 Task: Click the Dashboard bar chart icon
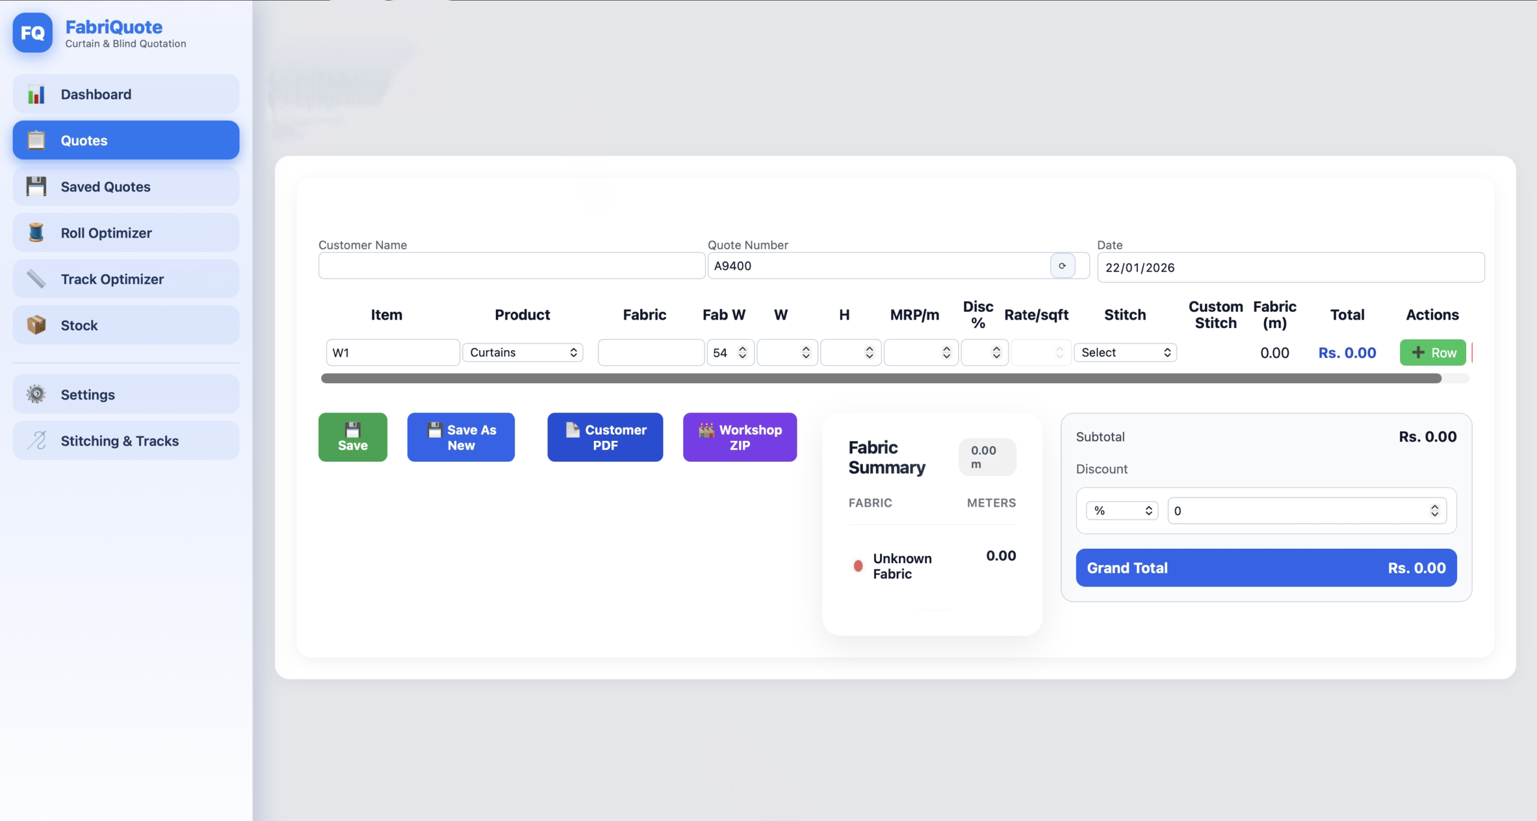[x=36, y=95]
